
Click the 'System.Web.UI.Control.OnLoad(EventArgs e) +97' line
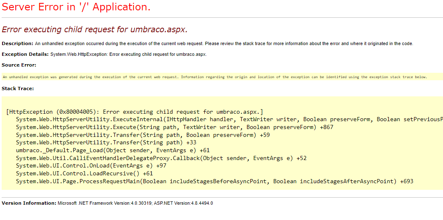tap(91, 166)
